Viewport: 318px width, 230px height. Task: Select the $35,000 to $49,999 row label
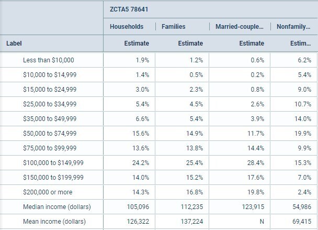pos(50,119)
